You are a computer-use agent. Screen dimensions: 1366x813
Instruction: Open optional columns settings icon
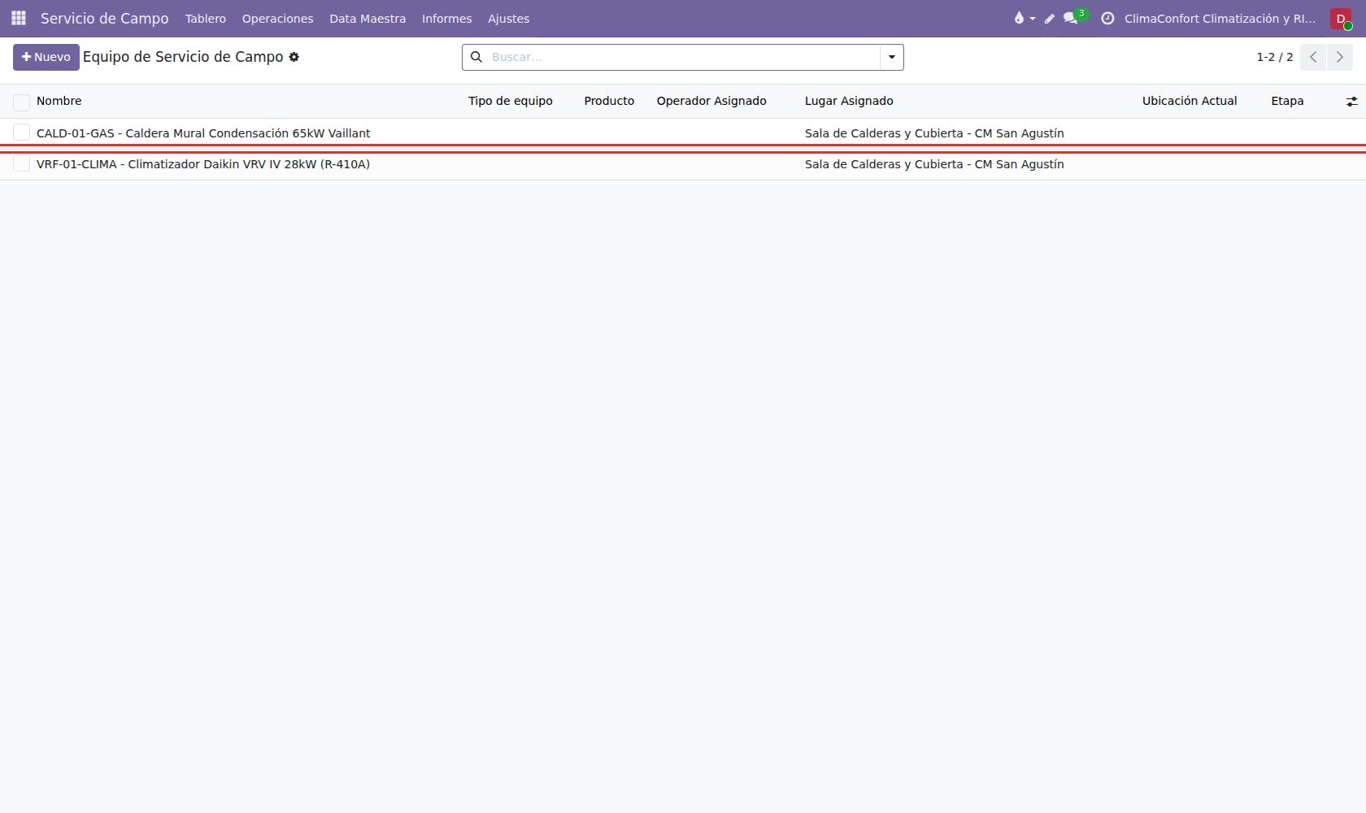click(1351, 102)
